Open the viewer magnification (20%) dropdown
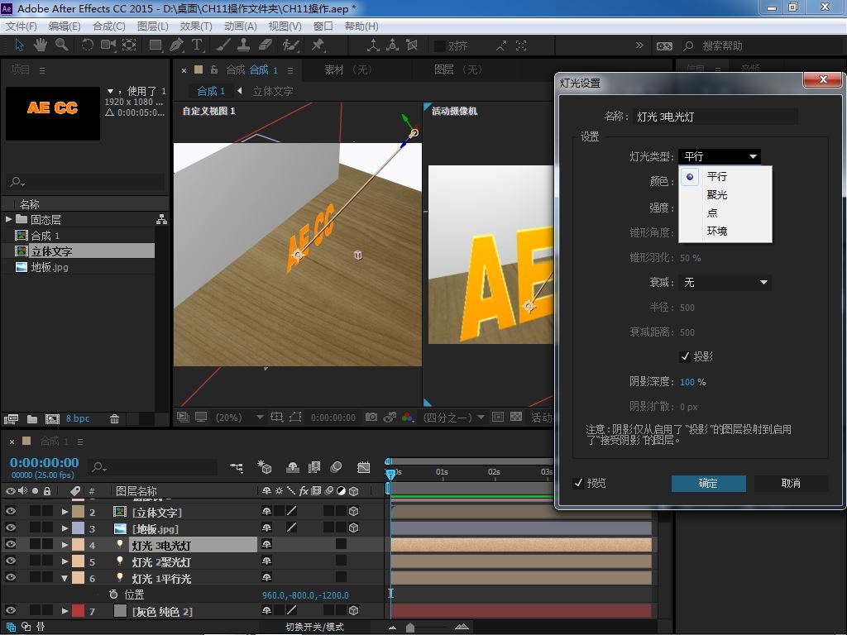847x635 pixels. (x=241, y=417)
